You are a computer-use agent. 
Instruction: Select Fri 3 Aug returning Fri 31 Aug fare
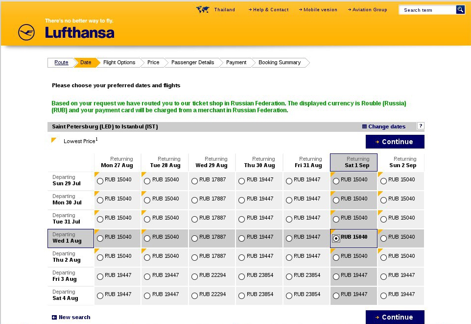pyautogui.click(x=289, y=277)
